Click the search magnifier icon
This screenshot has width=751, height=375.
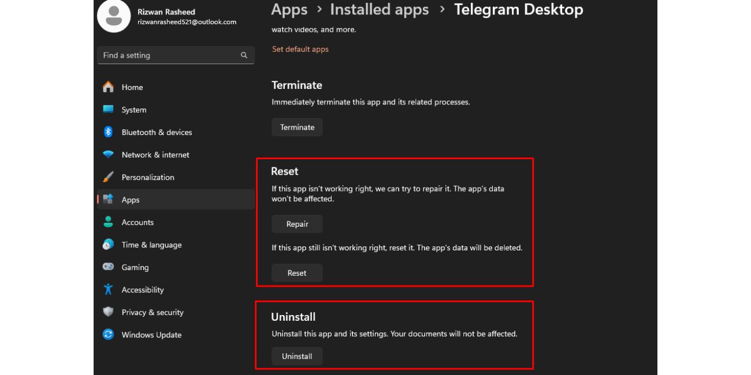click(244, 55)
